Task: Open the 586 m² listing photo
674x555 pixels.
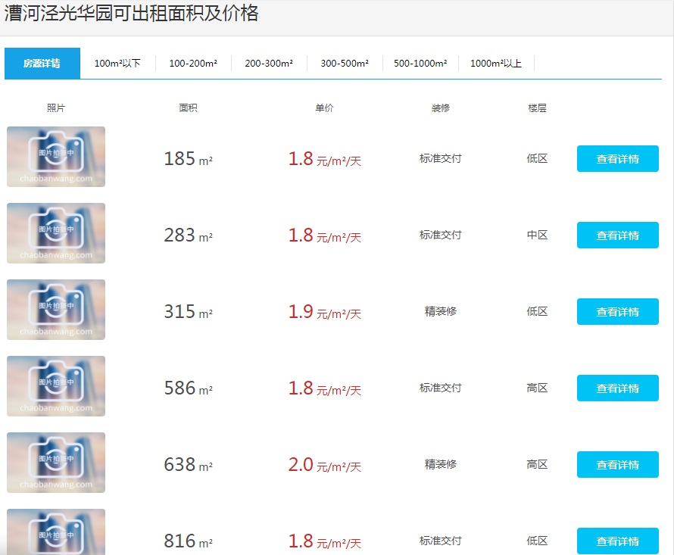Action: point(56,386)
